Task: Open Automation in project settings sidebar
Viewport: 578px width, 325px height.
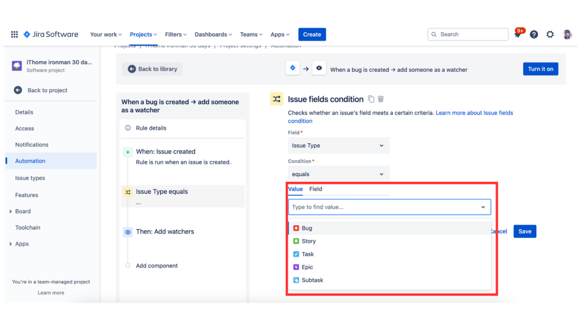Action: (x=51, y=161)
